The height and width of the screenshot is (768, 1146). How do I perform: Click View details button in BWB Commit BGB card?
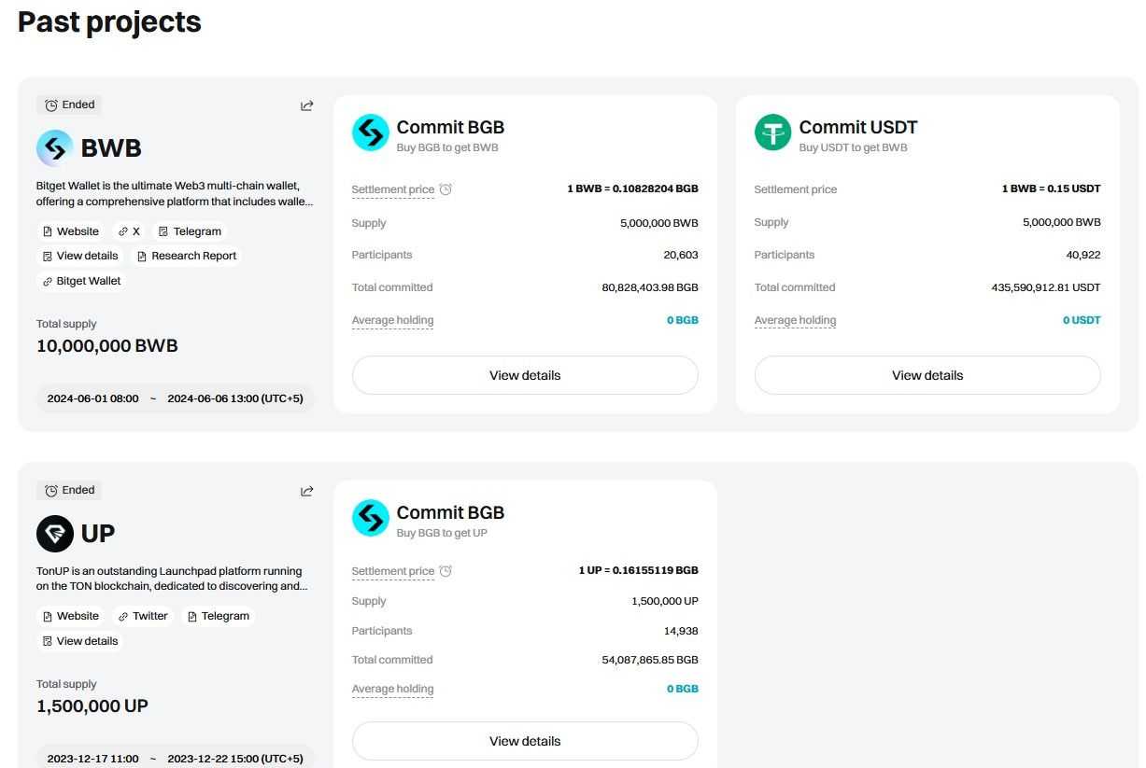point(525,375)
